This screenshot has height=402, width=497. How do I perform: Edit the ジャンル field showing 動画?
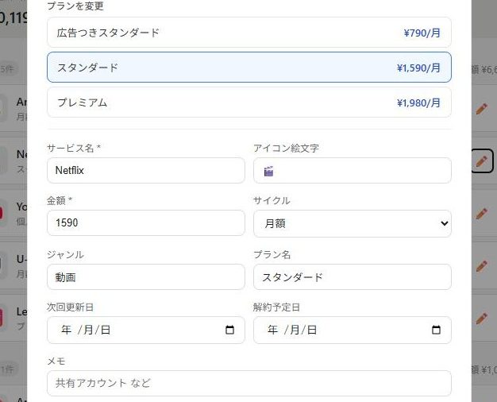coord(146,277)
